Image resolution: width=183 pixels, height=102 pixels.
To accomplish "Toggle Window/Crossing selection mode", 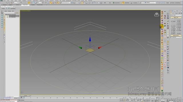I will coord(26,3).
